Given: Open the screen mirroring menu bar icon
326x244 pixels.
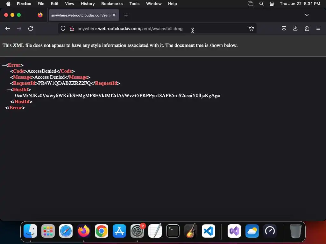Looking at the screenshot, I should (250, 4).
